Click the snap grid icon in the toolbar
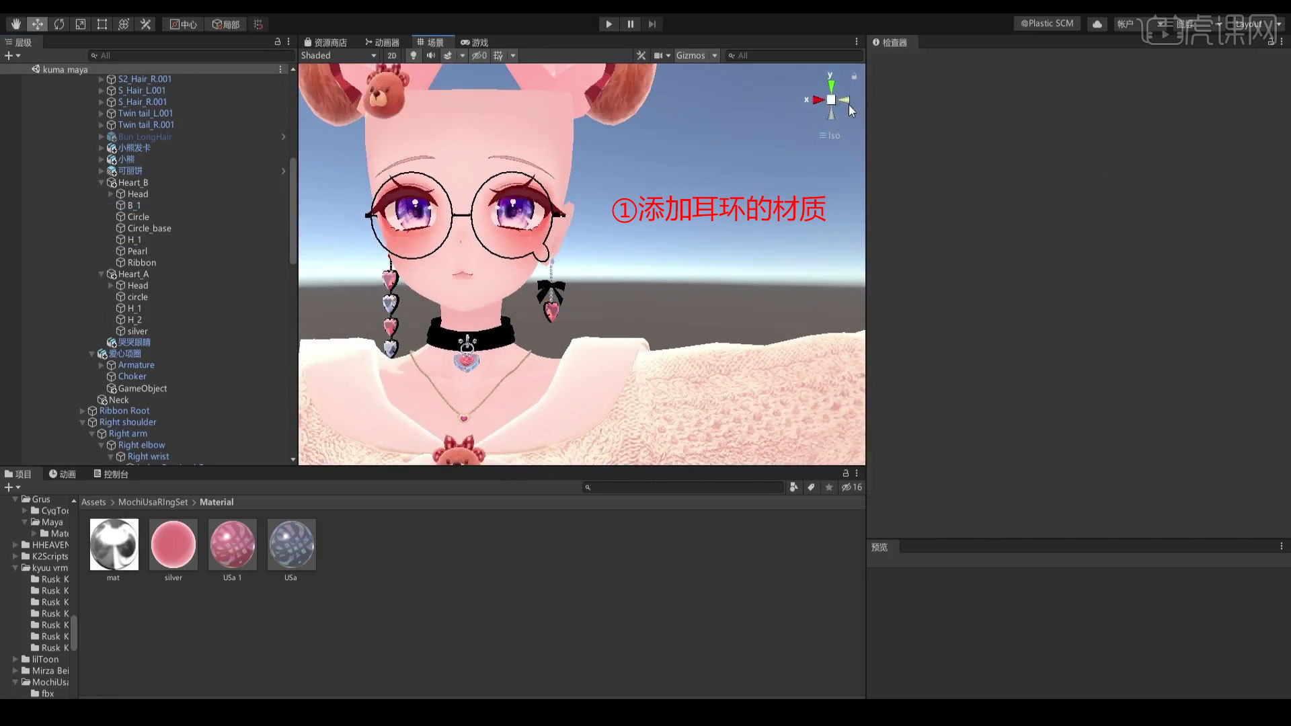1291x726 pixels. point(258,24)
